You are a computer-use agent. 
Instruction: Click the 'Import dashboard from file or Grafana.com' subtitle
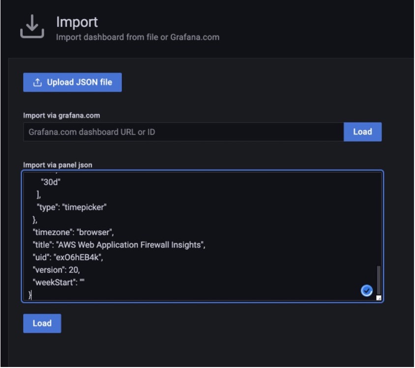pos(138,37)
